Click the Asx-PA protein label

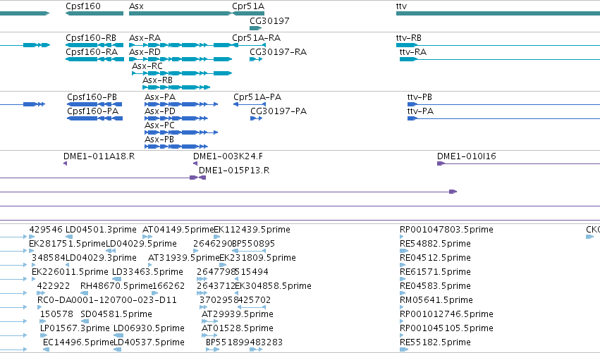pyautogui.click(x=160, y=97)
